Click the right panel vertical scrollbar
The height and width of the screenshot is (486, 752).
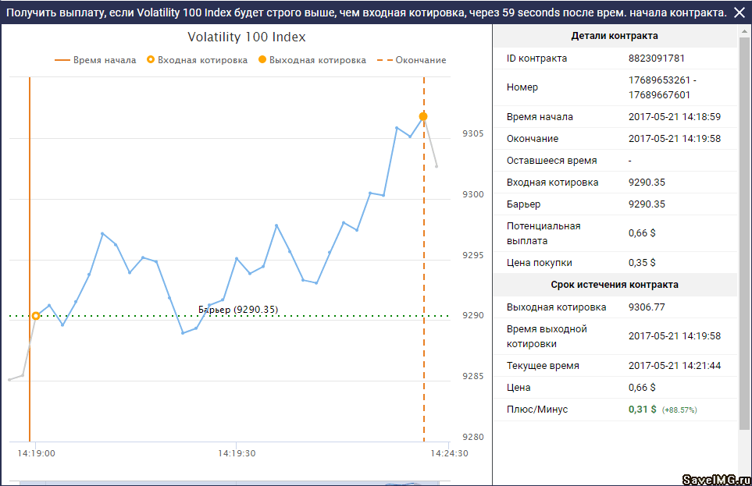click(744, 234)
